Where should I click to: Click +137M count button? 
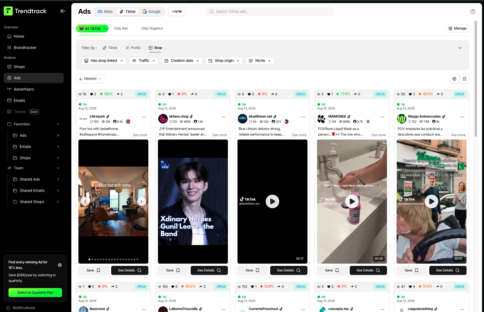pyautogui.click(x=177, y=12)
